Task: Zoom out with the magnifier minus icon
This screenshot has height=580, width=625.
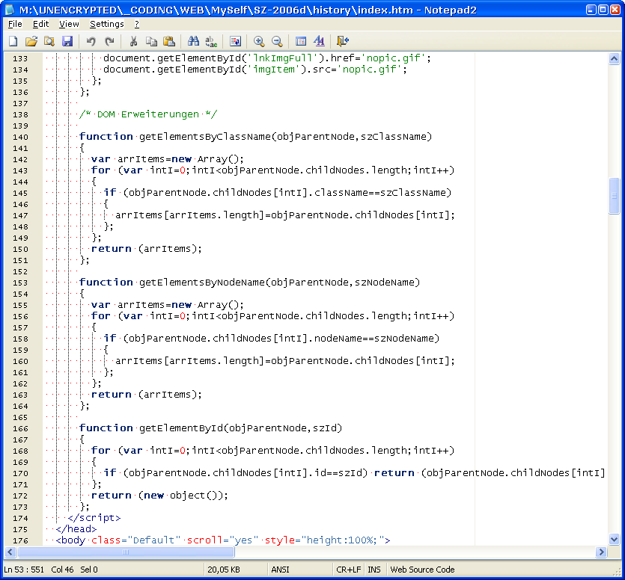Action: coord(277,41)
